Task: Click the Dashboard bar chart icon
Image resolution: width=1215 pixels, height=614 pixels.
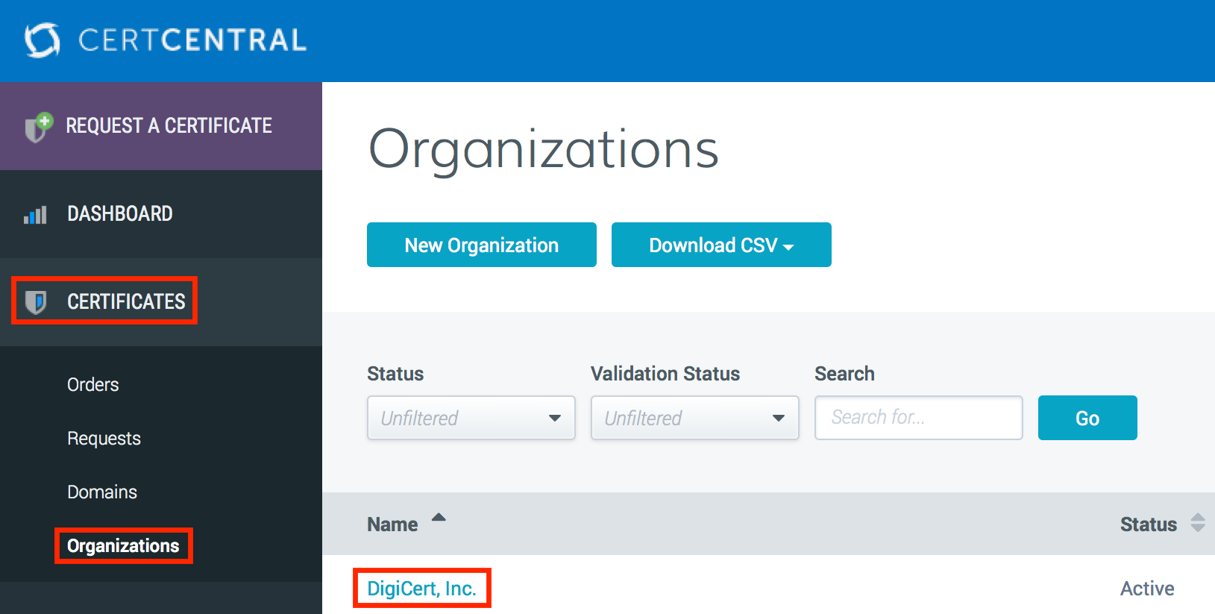Action: point(35,215)
